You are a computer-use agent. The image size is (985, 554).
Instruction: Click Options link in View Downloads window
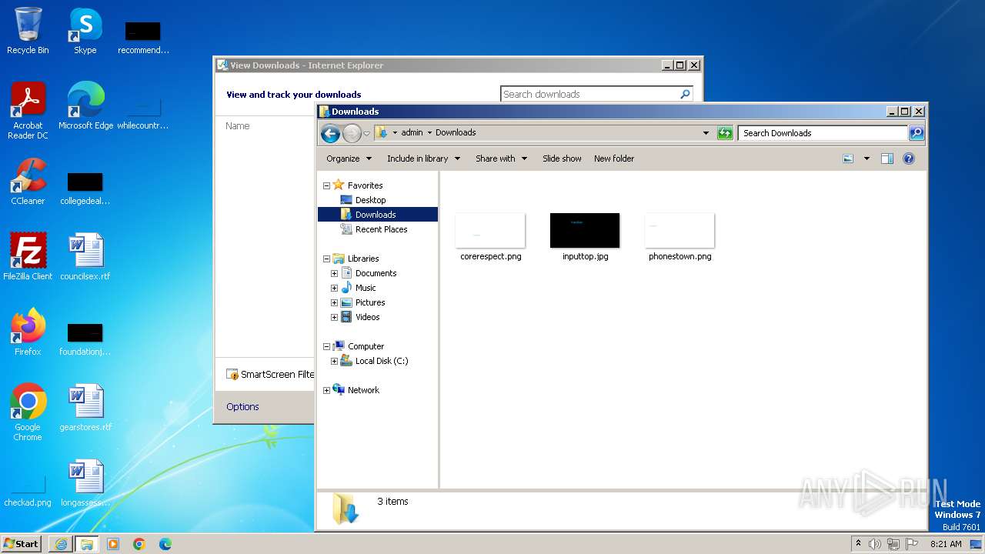pos(242,406)
